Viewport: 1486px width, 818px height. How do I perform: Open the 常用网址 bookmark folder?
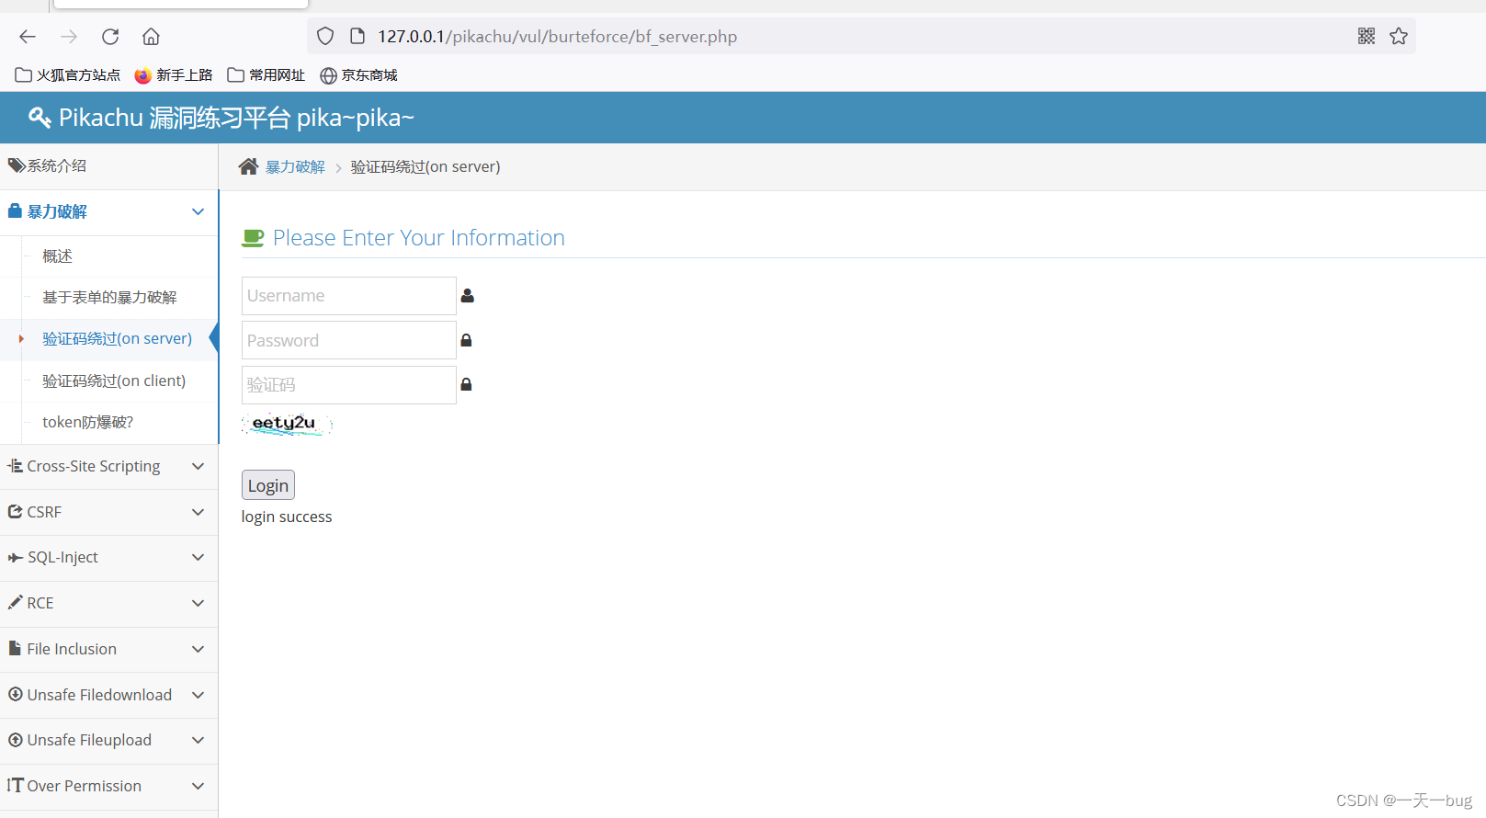tap(267, 75)
